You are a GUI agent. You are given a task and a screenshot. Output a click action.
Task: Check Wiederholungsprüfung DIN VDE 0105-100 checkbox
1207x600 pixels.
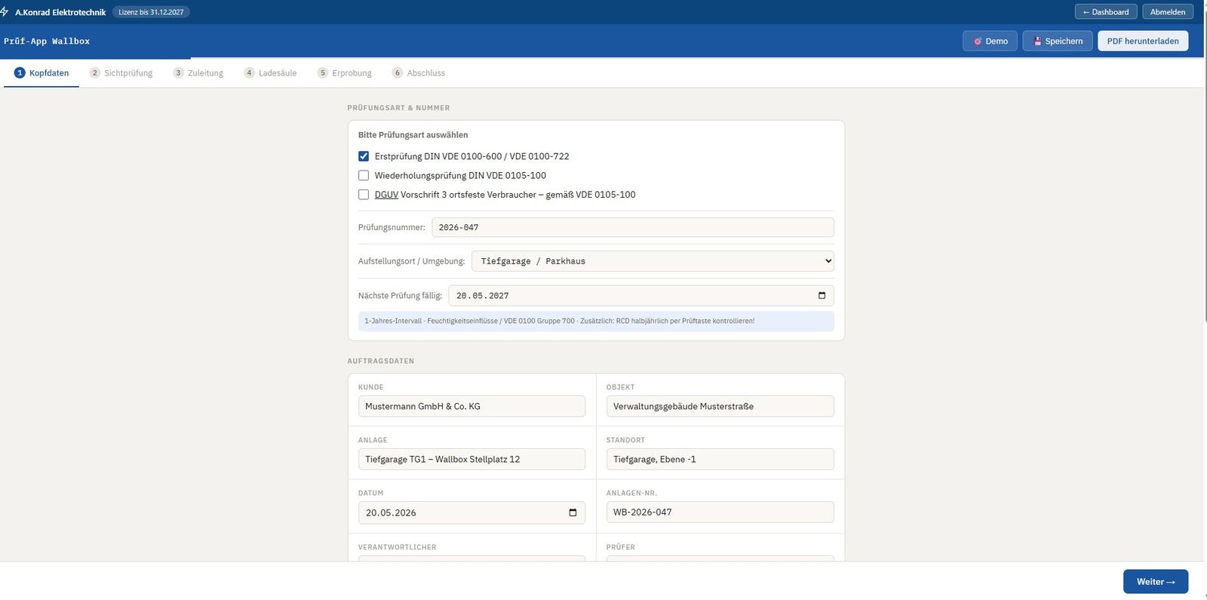pos(364,175)
